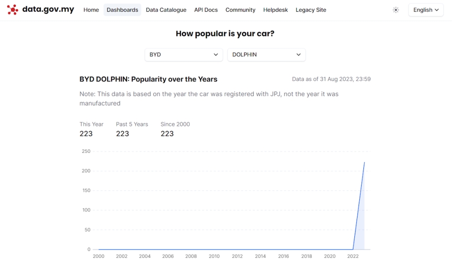The image size is (452, 267).
Task: Click the data.gov.my site title text
Action: coord(48,9)
